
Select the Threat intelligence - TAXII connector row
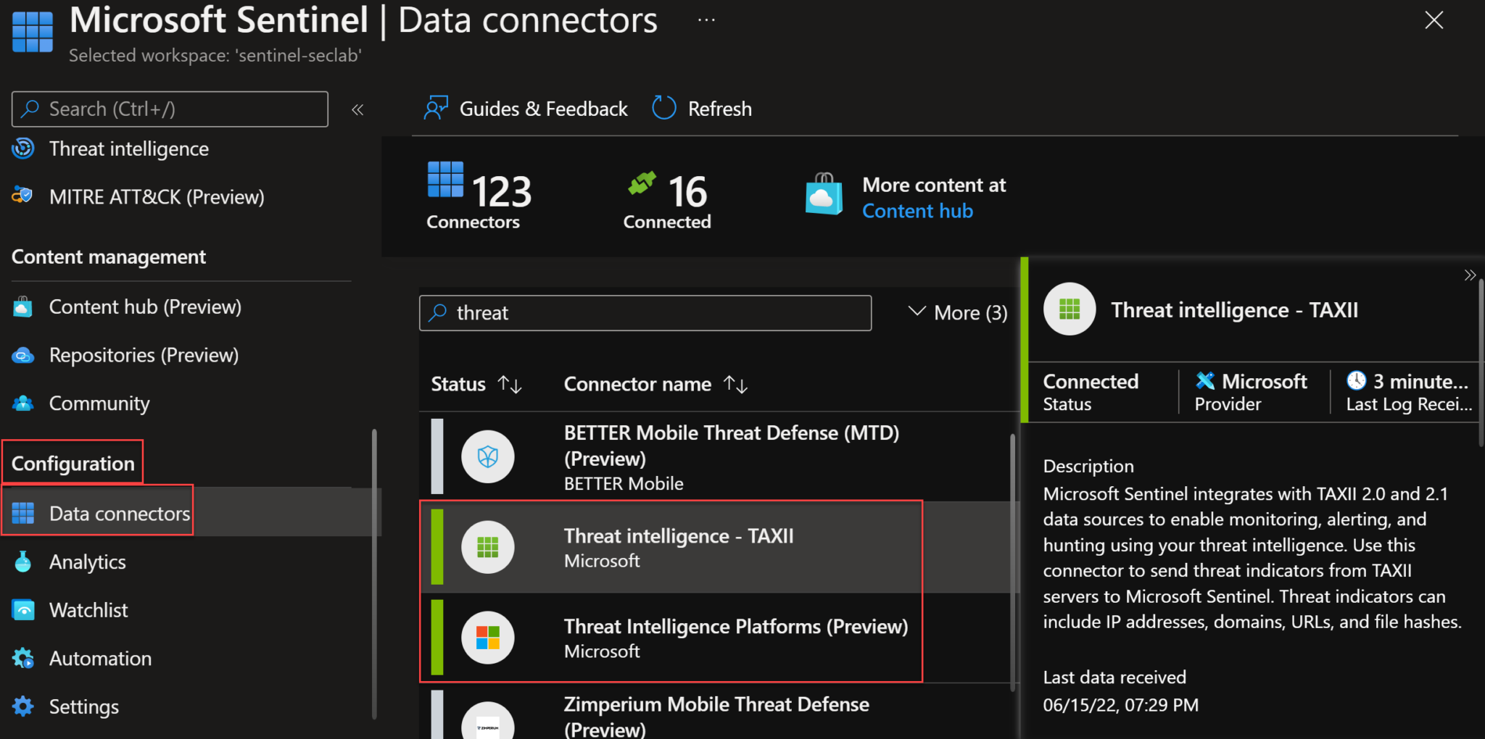click(x=679, y=546)
